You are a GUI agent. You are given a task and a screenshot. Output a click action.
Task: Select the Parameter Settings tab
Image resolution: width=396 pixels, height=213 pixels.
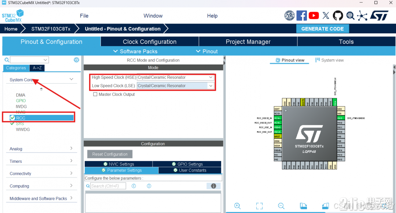tap(121, 170)
